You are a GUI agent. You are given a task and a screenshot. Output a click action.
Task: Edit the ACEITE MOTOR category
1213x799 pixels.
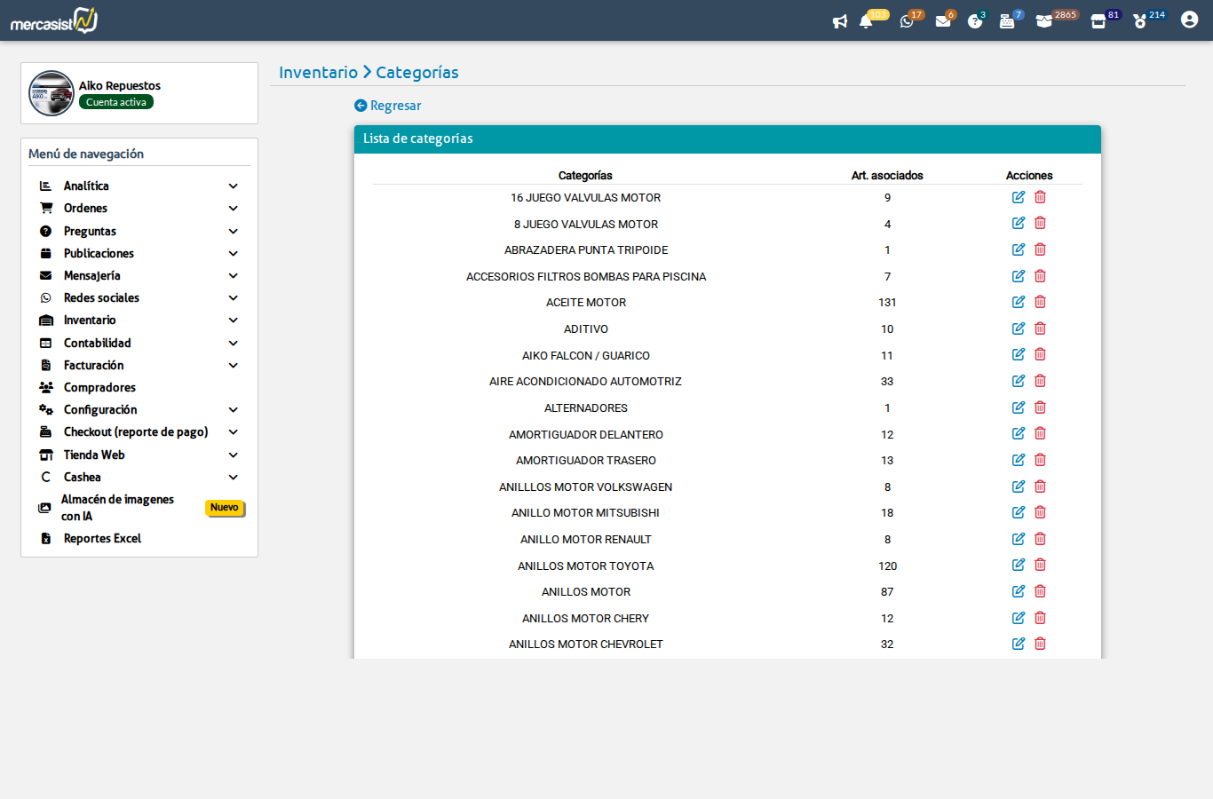point(1018,302)
